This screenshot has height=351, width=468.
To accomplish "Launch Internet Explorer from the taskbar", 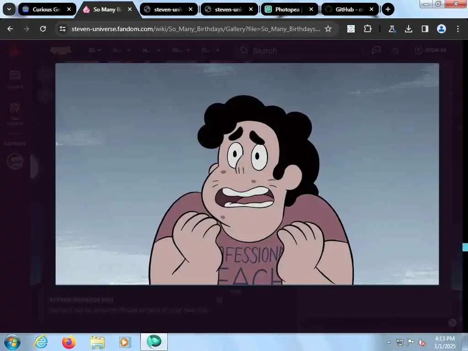I will tap(41, 342).
